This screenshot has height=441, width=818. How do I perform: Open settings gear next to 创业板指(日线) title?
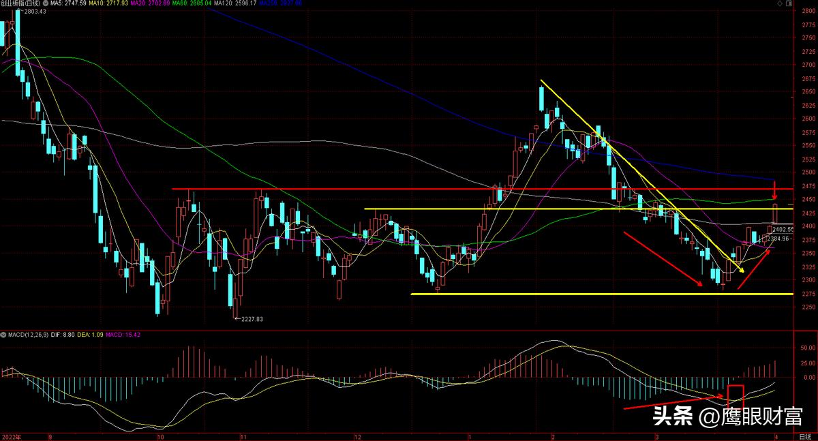pos(46,3)
